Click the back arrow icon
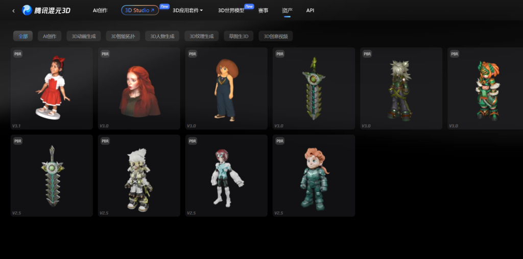 pyautogui.click(x=13, y=10)
